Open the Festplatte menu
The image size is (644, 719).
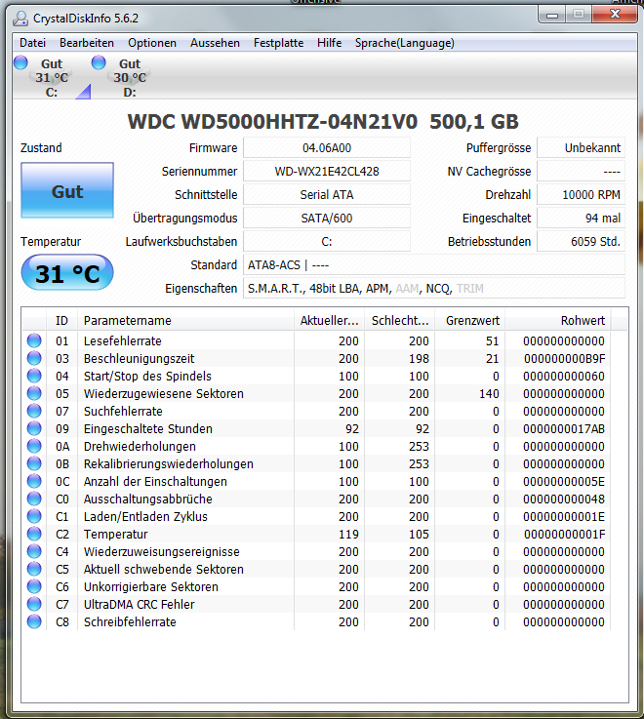[278, 43]
